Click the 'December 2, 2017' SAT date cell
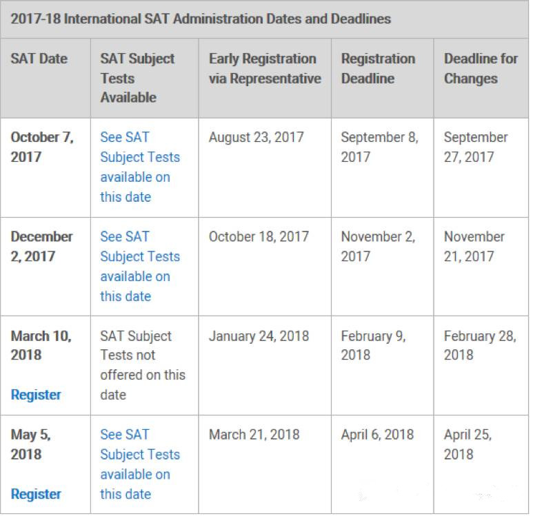This screenshot has height=516, width=533. pos(41,246)
